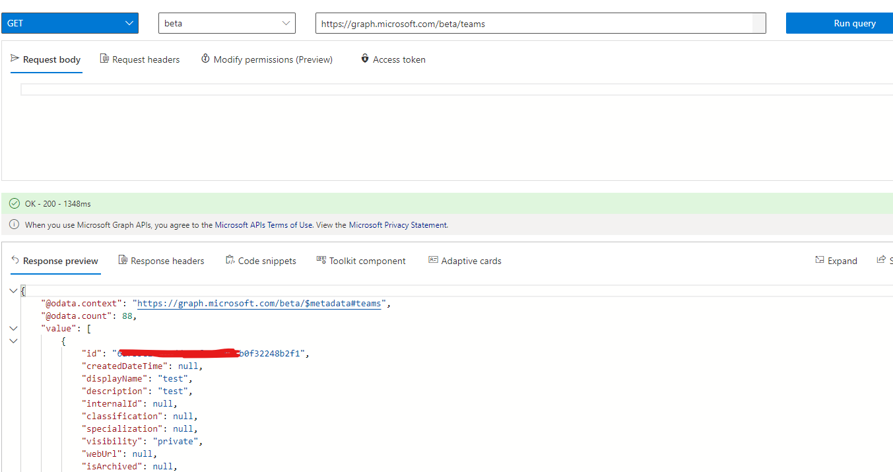Switch to the Response preview tab
This screenshot has width=893, height=472.
pos(55,261)
